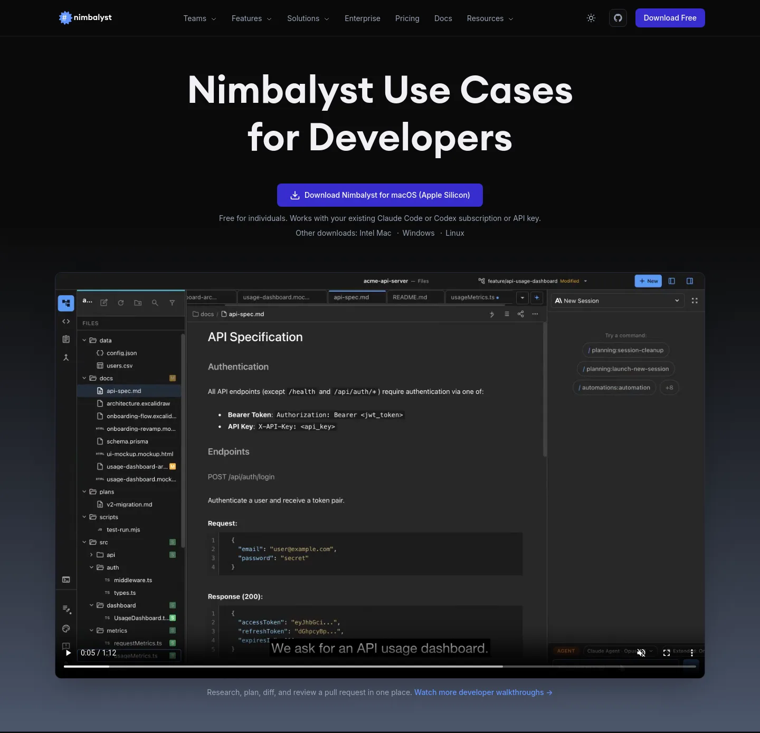Collapse the docs folder in file tree
The image size is (760, 733).
[x=84, y=378]
